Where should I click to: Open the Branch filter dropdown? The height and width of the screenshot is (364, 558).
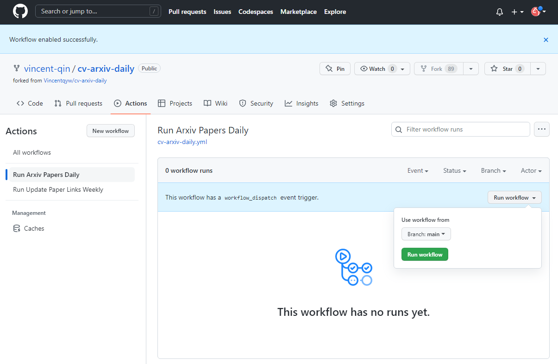[494, 170]
